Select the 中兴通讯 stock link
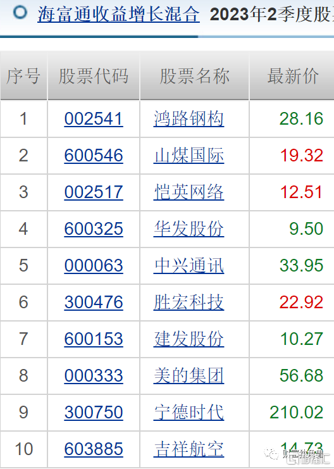The image size is (334, 469). point(189,266)
